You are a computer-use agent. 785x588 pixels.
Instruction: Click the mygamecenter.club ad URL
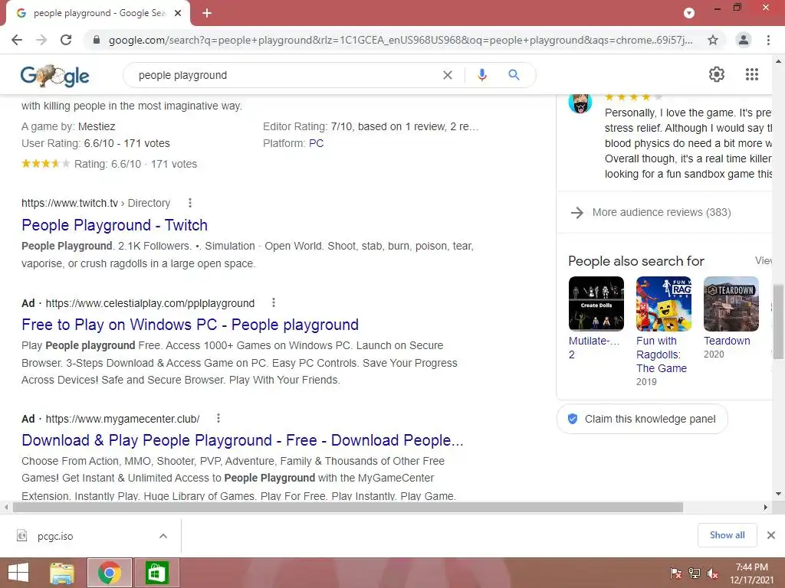click(x=123, y=419)
